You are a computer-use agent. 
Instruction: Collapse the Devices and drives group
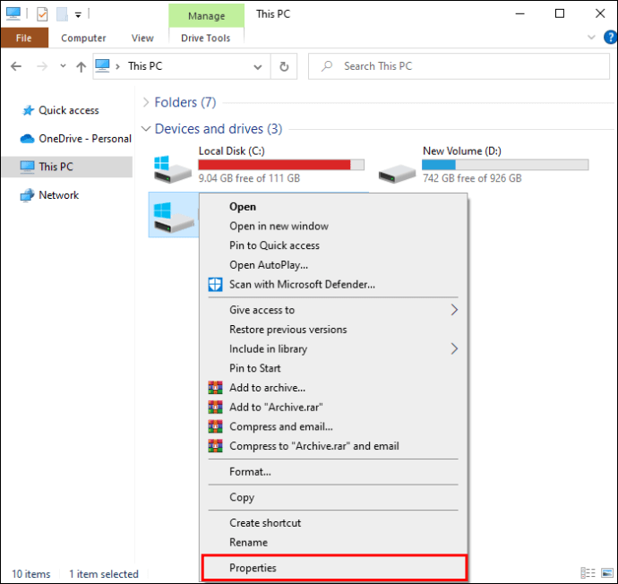click(146, 129)
